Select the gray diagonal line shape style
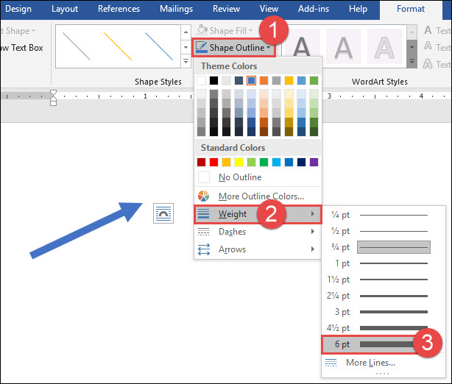 coord(77,46)
